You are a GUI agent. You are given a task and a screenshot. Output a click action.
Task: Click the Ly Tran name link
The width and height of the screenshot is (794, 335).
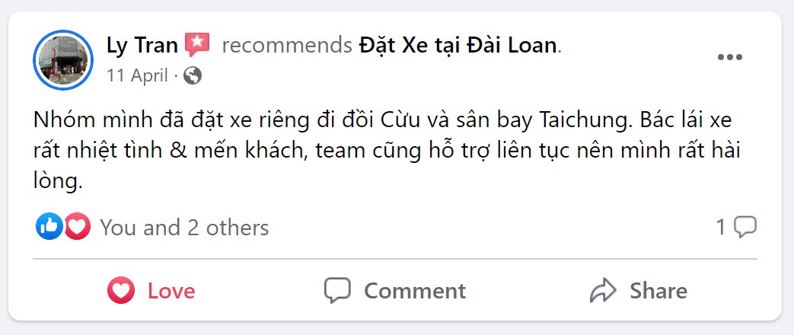[x=142, y=45]
